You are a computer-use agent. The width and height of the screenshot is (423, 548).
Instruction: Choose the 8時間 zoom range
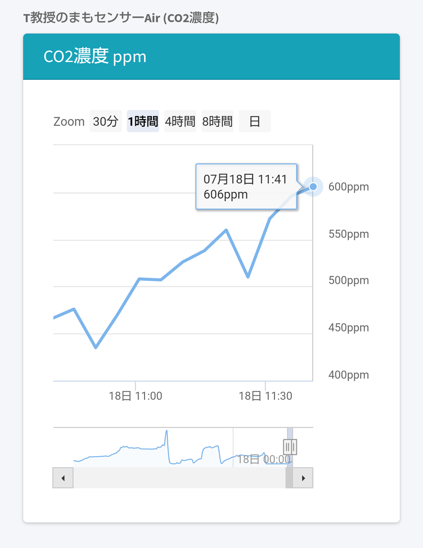tap(217, 121)
